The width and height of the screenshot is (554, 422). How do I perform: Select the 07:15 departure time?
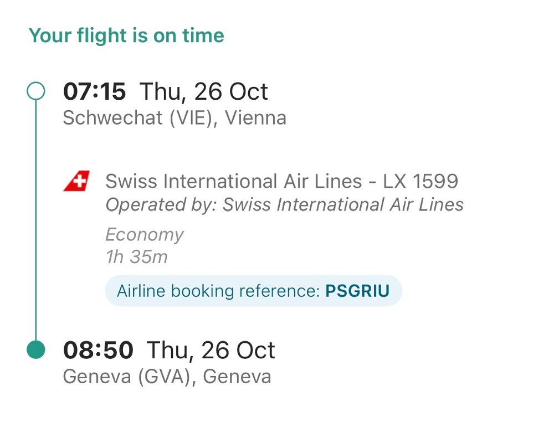[x=95, y=91]
